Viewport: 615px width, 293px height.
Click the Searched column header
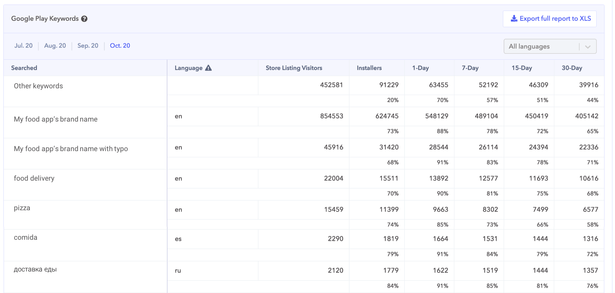pos(24,68)
